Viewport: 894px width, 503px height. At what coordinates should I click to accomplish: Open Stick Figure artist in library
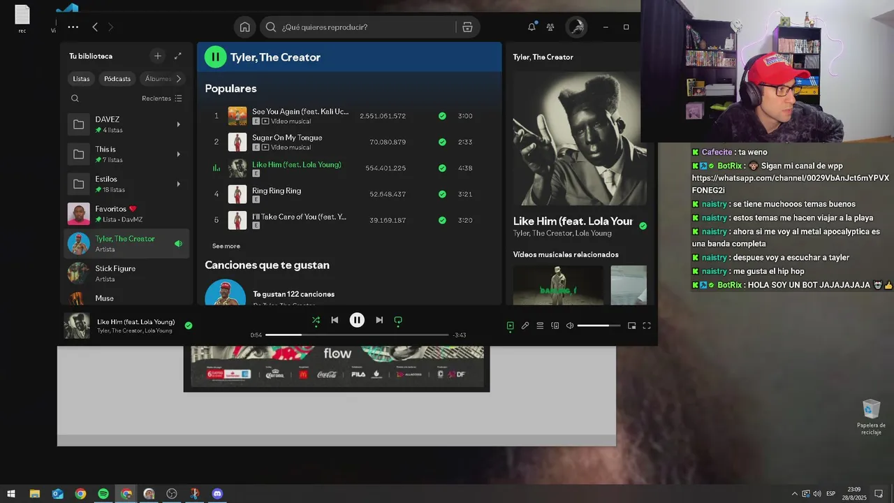[x=126, y=273]
